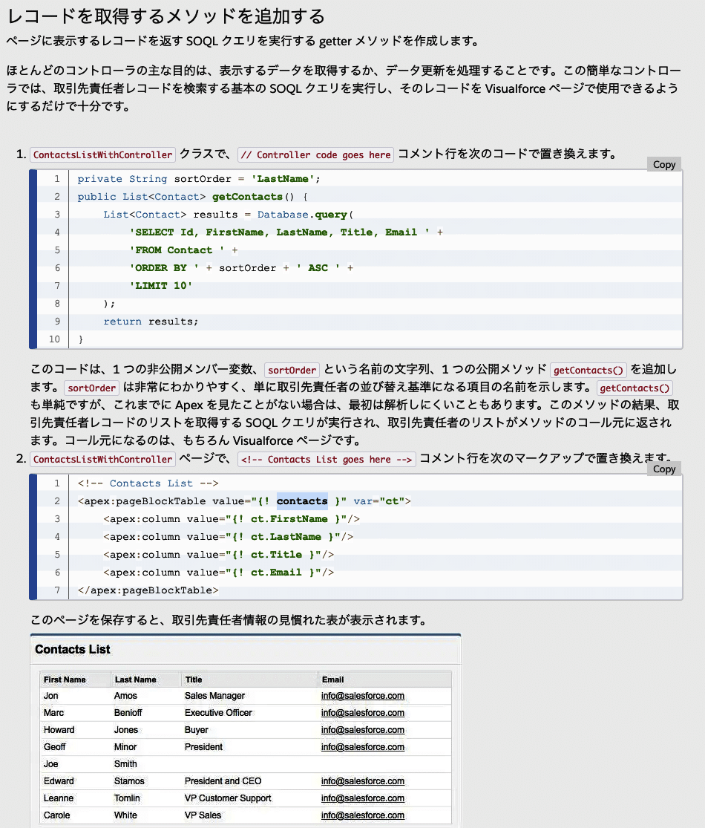Click the 'LIMIT 10' line of code
Image resolution: width=705 pixels, height=828 pixels.
click(x=161, y=286)
